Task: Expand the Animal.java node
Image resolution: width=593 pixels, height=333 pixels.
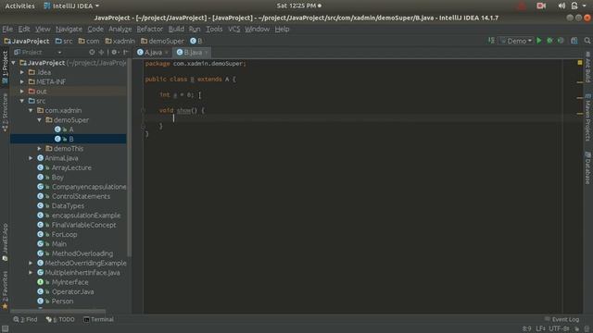Action: [x=31, y=158]
